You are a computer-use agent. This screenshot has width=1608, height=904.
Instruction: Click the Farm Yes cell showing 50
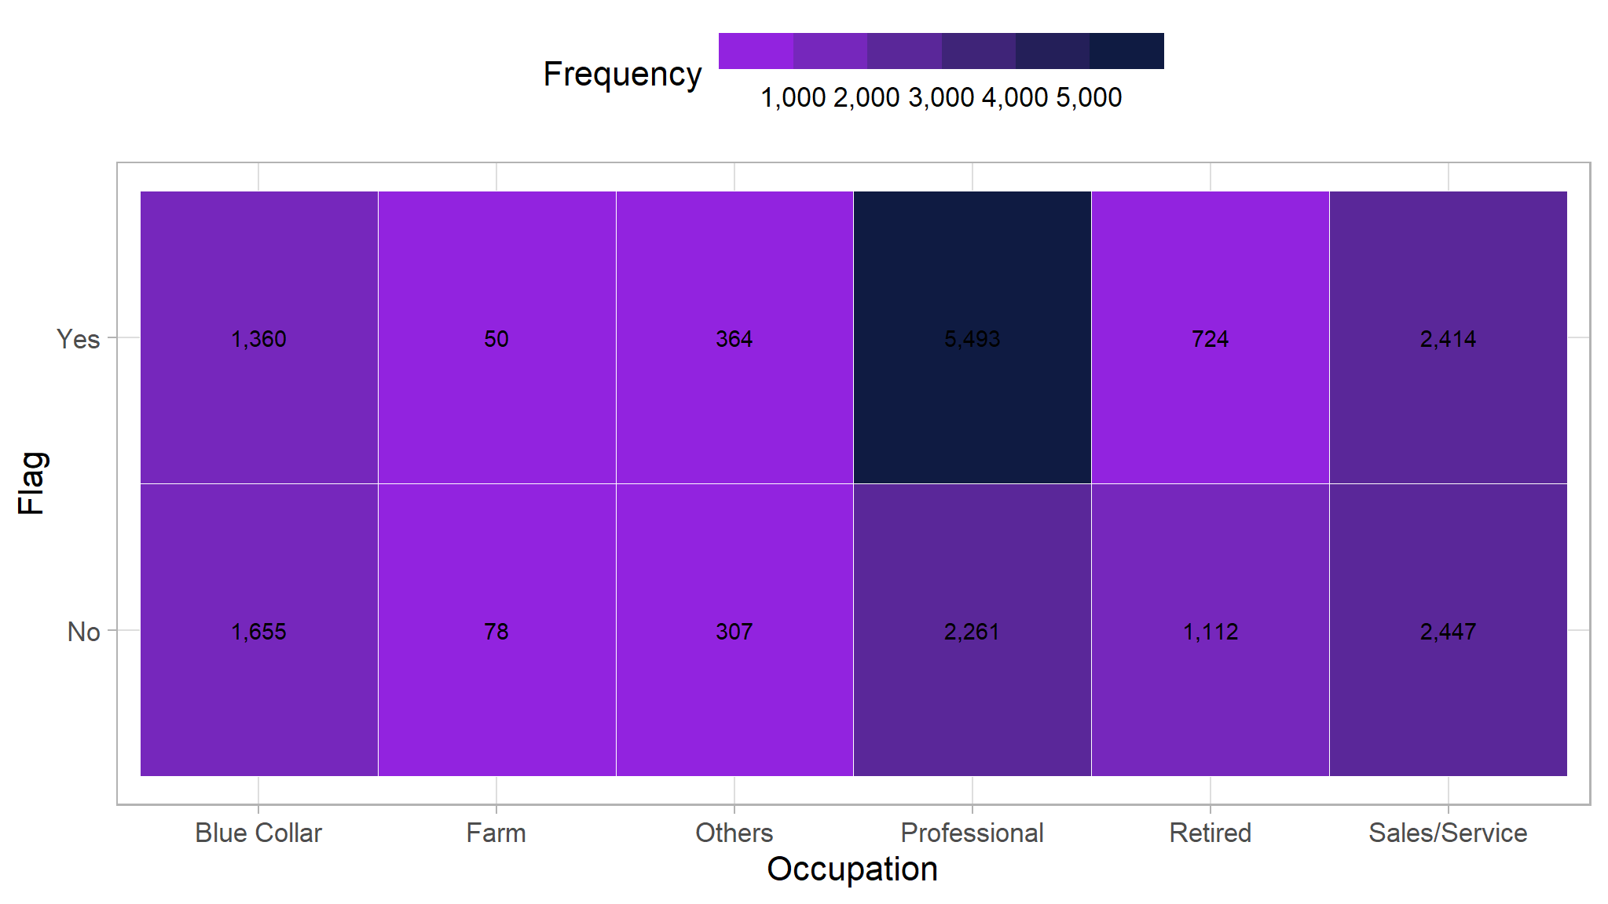[x=496, y=337]
